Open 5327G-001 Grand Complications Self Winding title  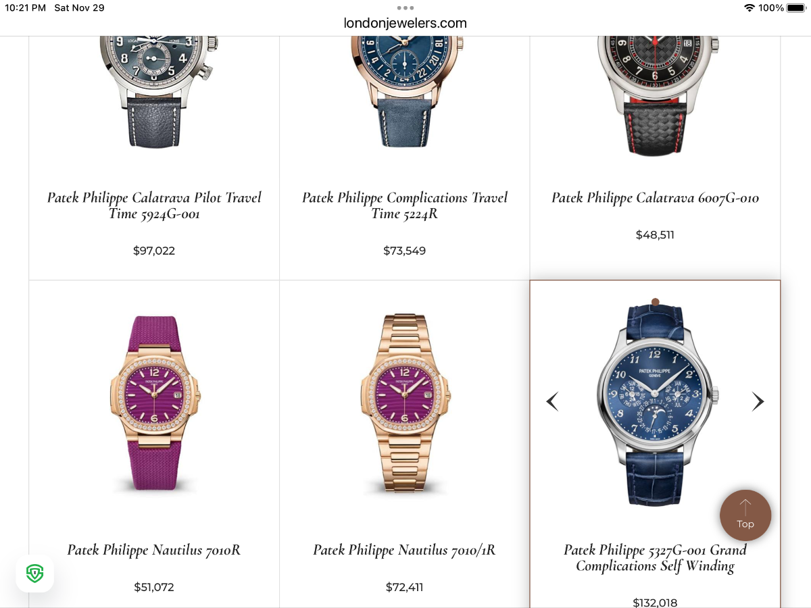click(x=655, y=558)
